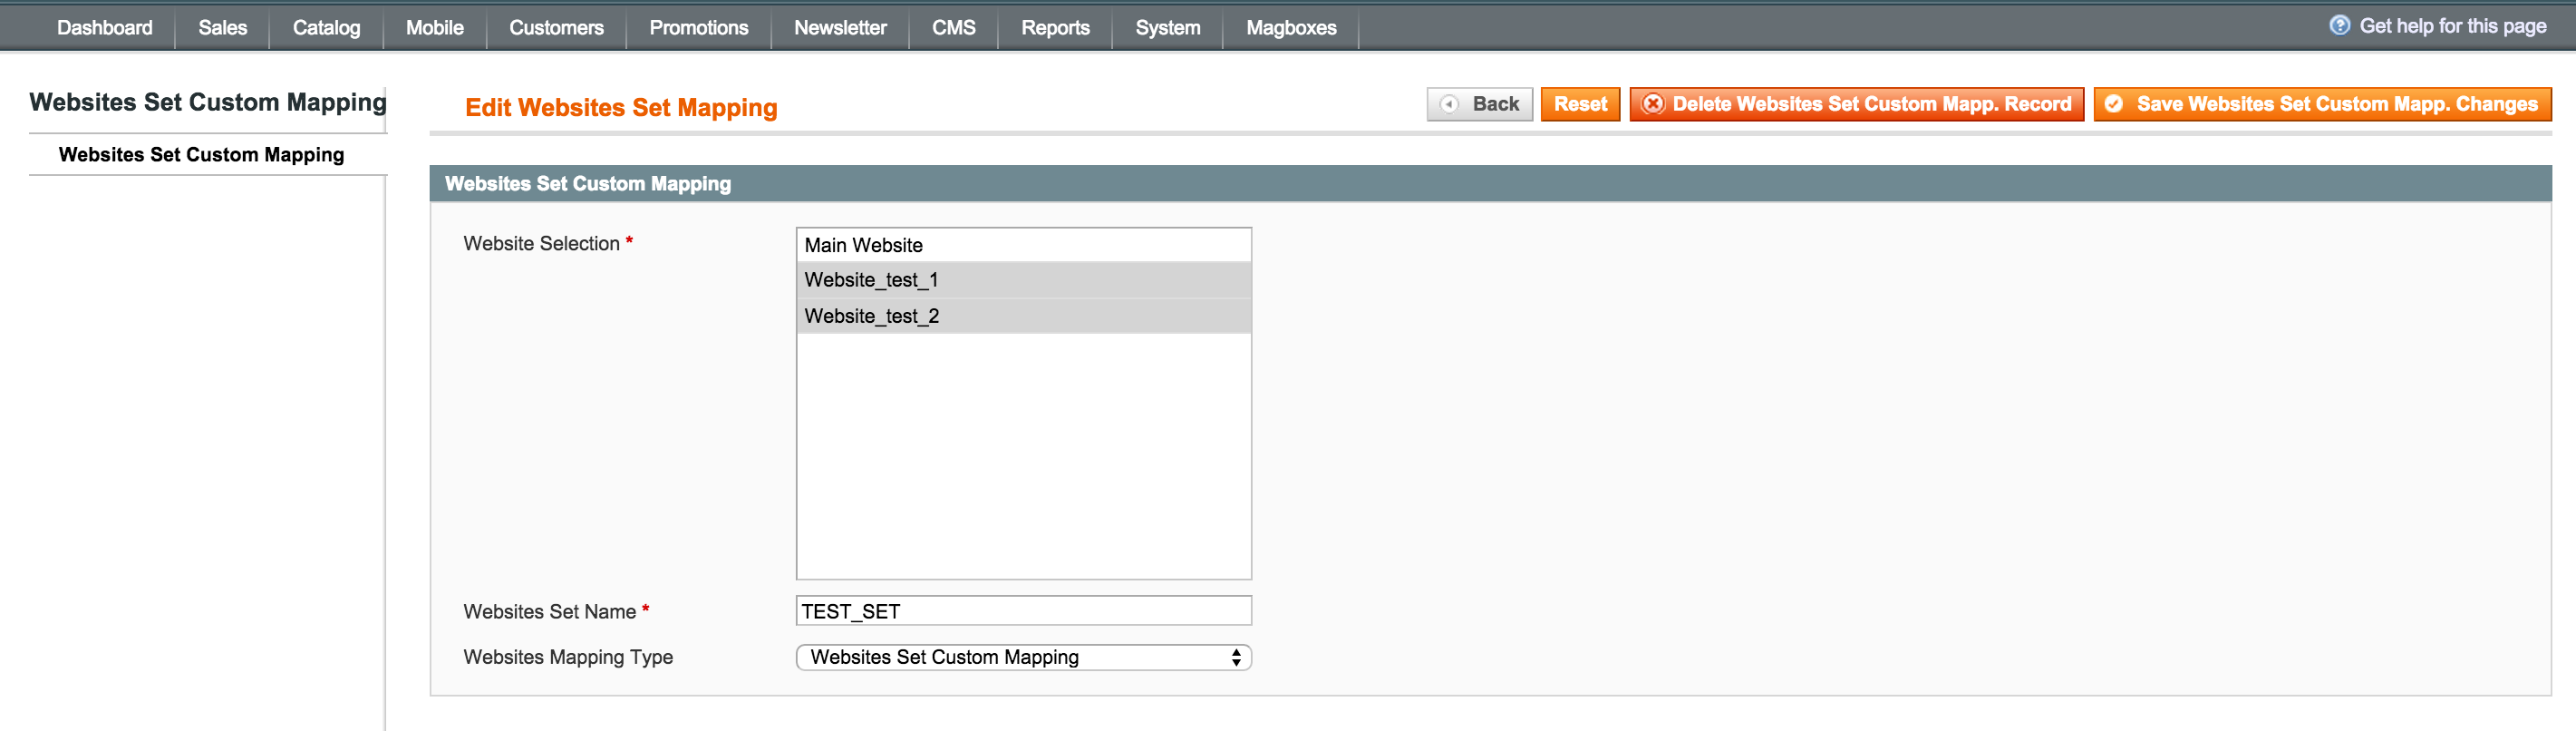Open the Magboxes menu
This screenshot has height=731, width=2576.
1290,28
